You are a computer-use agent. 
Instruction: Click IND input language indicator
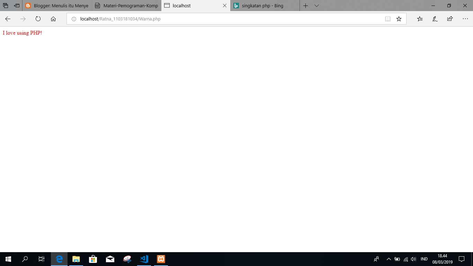coord(424,259)
